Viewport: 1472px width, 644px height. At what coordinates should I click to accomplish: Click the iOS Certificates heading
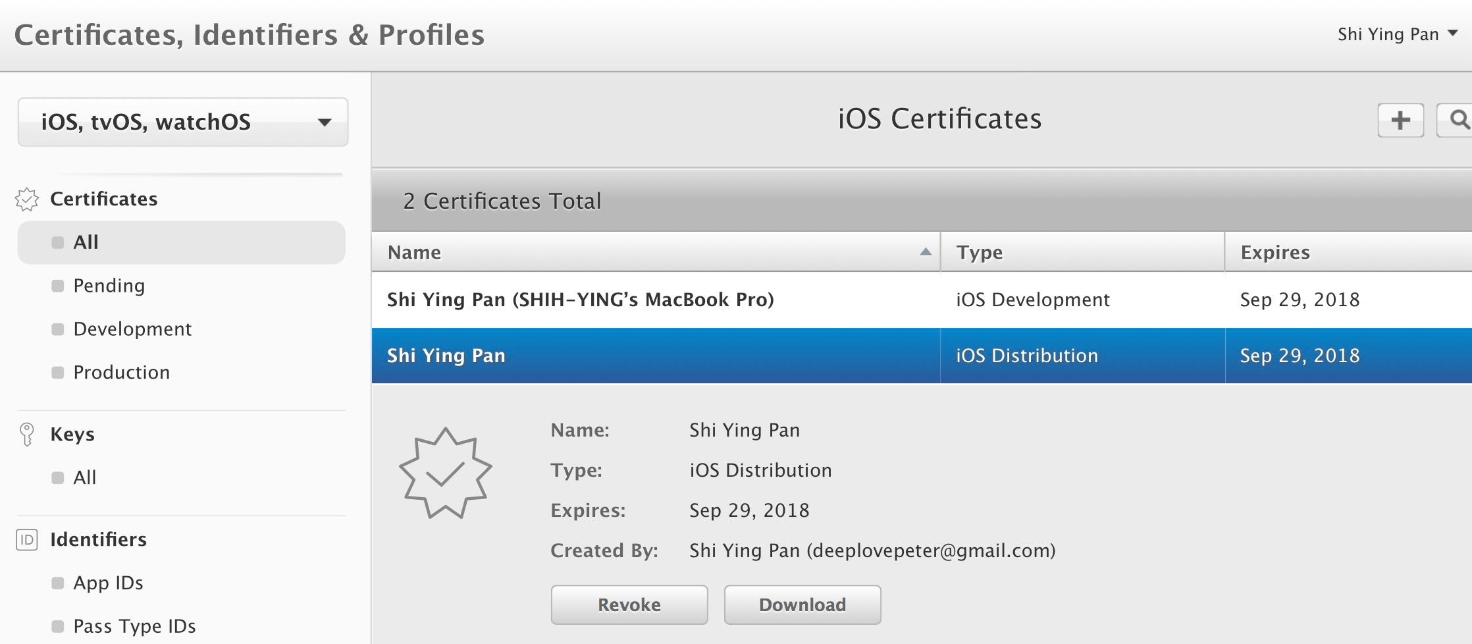[939, 119]
